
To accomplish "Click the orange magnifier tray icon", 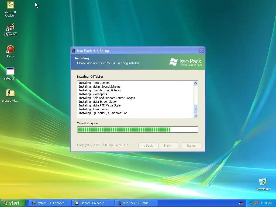I will 256,203.
